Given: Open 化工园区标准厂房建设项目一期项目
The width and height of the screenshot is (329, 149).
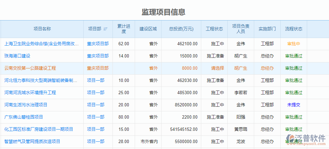Looking at the screenshot, I should [x=39, y=129].
